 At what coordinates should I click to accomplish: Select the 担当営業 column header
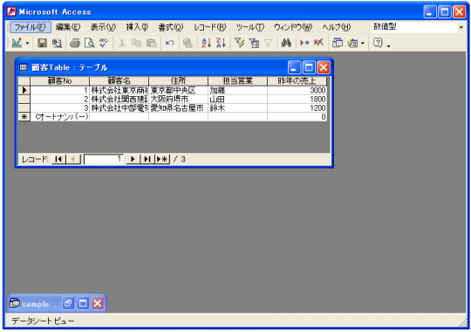pyautogui.click(x=237, y=80)
